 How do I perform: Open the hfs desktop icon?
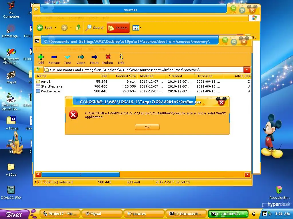(11, 146)
